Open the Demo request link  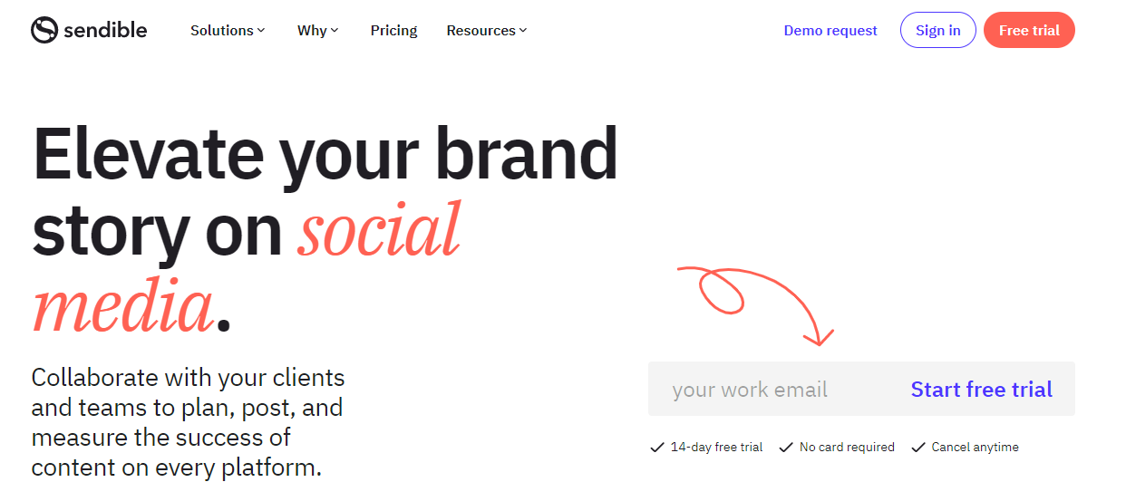coord(830,30)
